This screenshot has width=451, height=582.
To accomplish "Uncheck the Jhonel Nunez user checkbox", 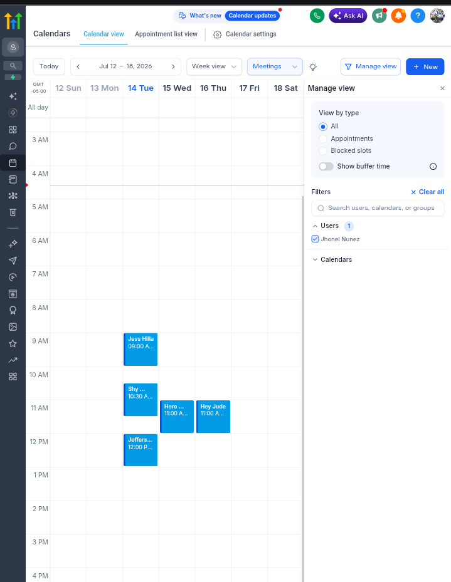I will [x=315, y=239].
